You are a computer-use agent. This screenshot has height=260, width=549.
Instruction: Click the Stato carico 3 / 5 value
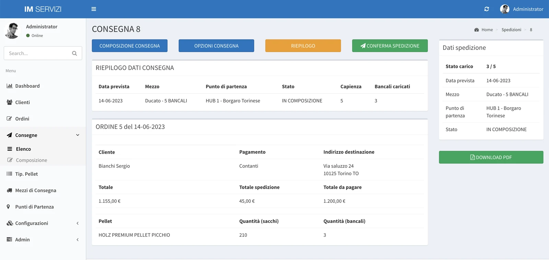pyautogui.click(x=491, y=66)
